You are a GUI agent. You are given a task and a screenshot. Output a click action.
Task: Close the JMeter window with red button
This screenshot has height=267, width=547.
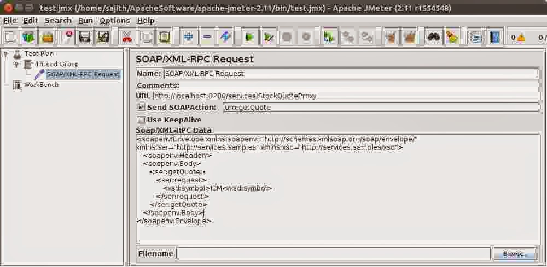point(8,7)
